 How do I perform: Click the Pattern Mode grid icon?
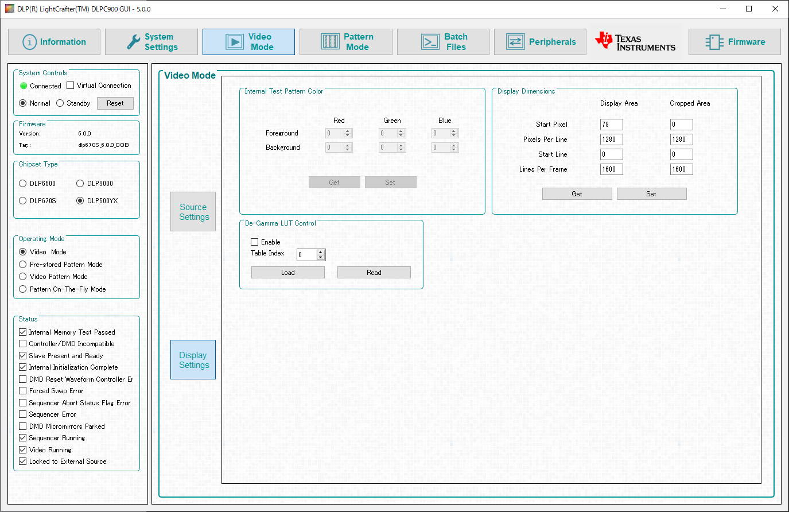click(330, 42)
